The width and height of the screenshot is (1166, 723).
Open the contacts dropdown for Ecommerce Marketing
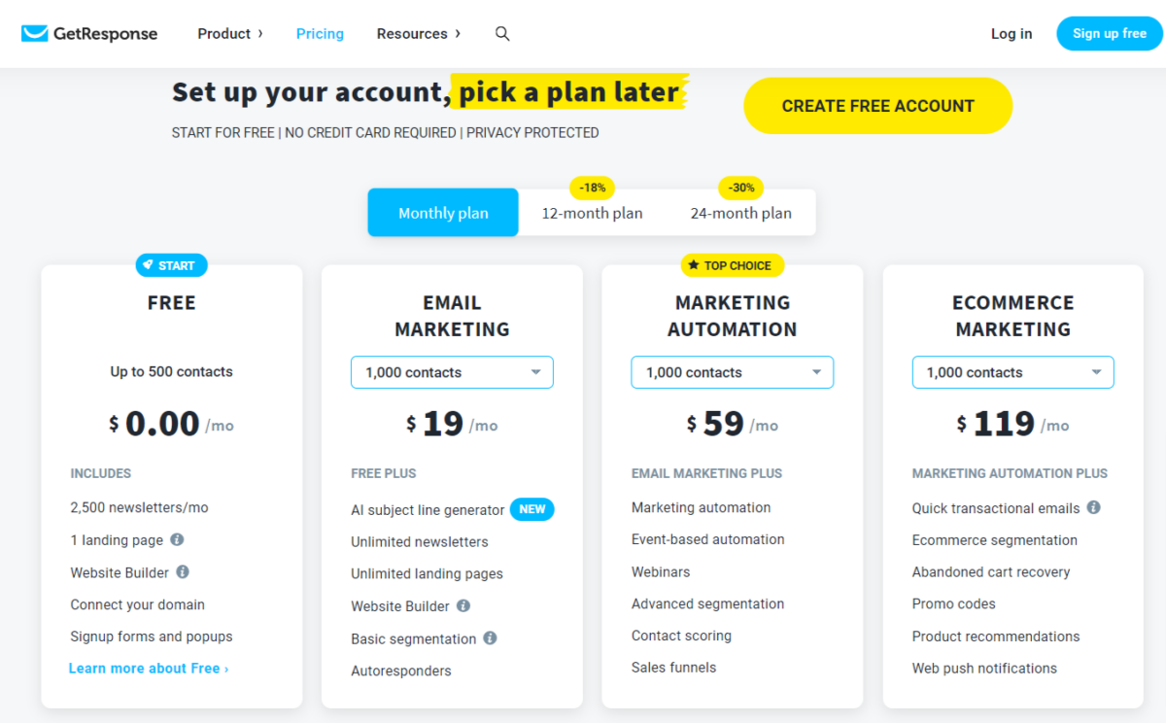click(1012, 371)
